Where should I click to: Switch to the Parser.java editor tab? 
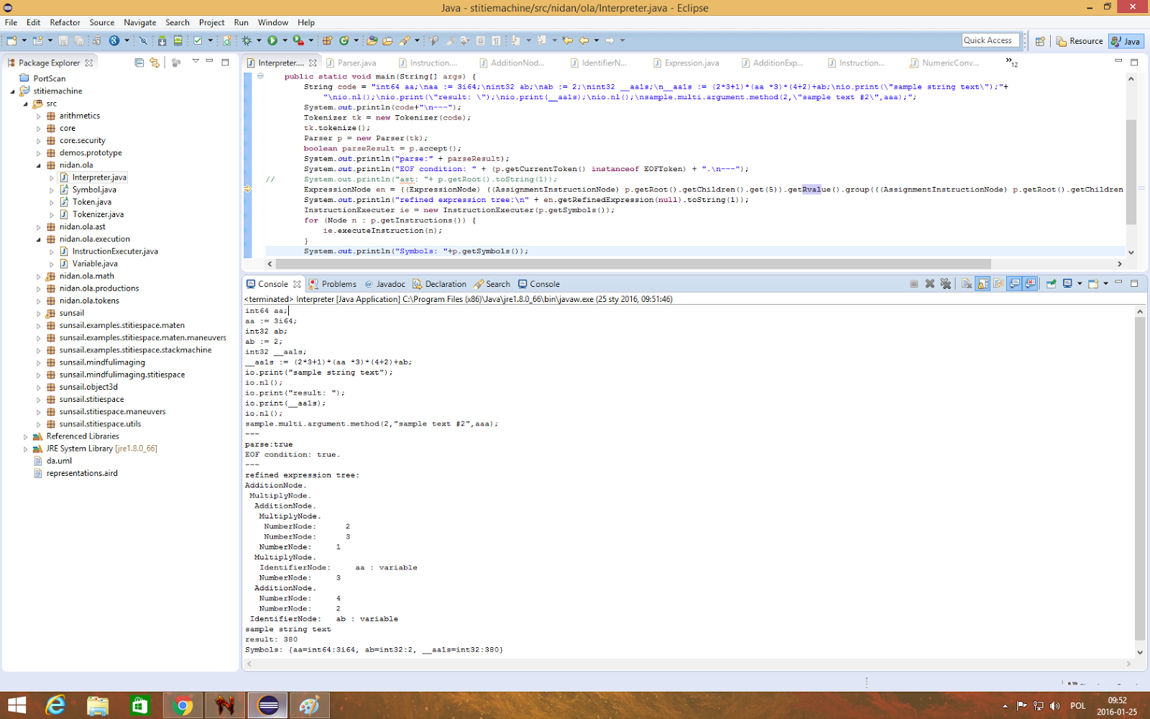[351, 63]
